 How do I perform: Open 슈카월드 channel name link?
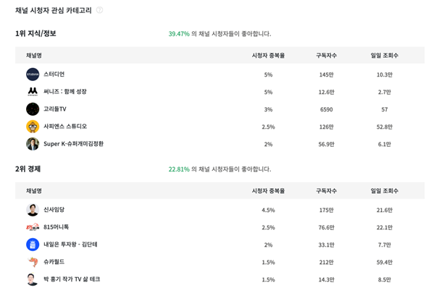click(x=54, y=262)
